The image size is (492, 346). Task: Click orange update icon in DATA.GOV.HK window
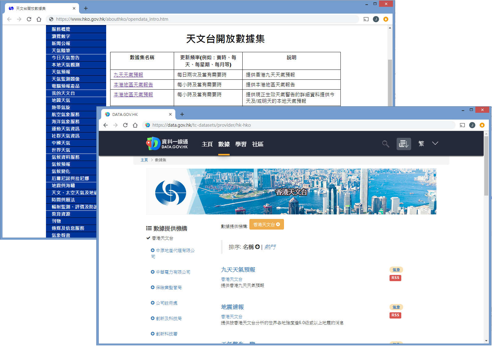pyautogui.click(x=482, y=125)
